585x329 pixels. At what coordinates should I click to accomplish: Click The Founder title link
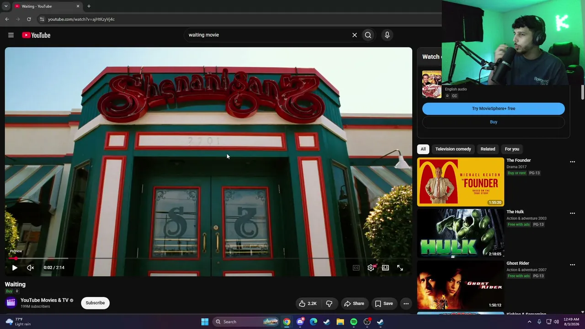tap(519, 160)
